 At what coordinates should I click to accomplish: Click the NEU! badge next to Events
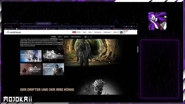74,32
